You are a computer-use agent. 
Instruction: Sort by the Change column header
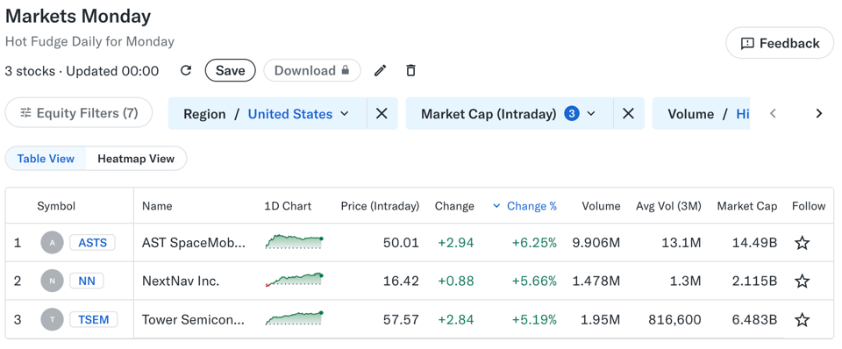tap(454, 206)
